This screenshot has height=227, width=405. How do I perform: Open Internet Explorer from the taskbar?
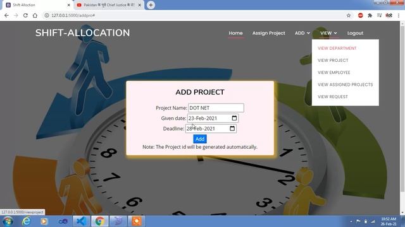point(26,221)
